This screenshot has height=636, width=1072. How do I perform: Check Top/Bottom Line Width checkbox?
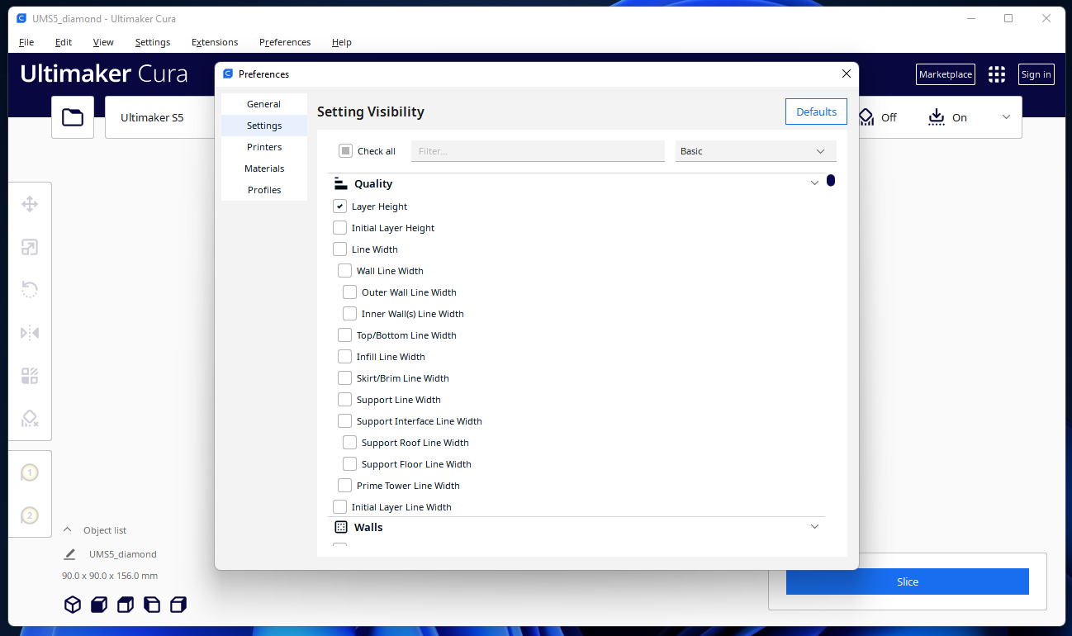[x=344, y=335]
